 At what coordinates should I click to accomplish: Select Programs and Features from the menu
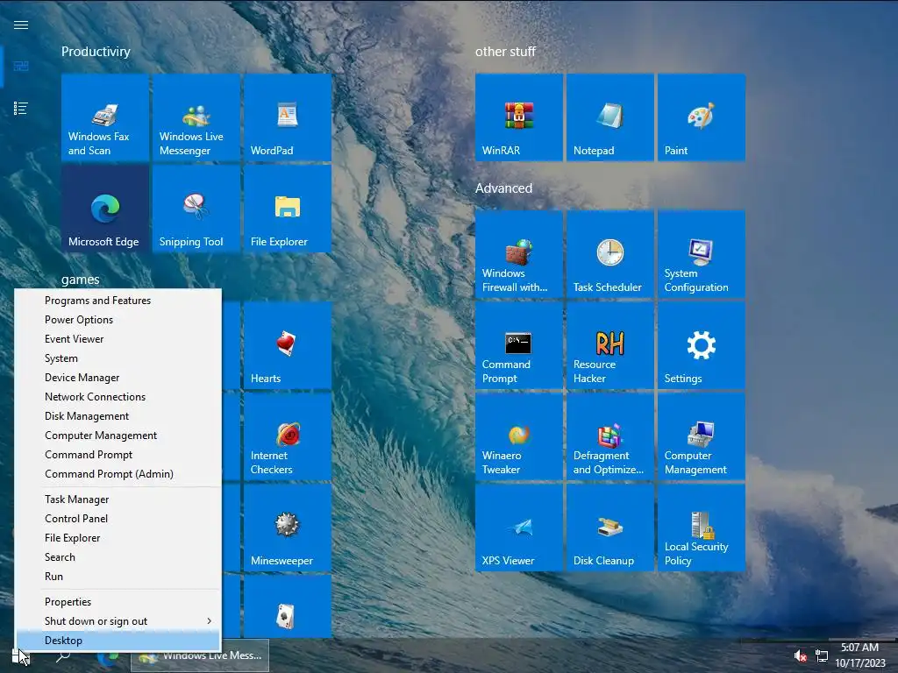click(x=118, y=301)
